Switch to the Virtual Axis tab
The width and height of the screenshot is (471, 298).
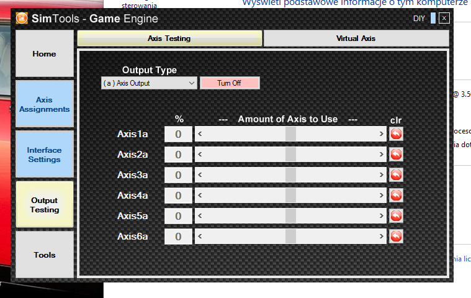(x=356, y=38)
